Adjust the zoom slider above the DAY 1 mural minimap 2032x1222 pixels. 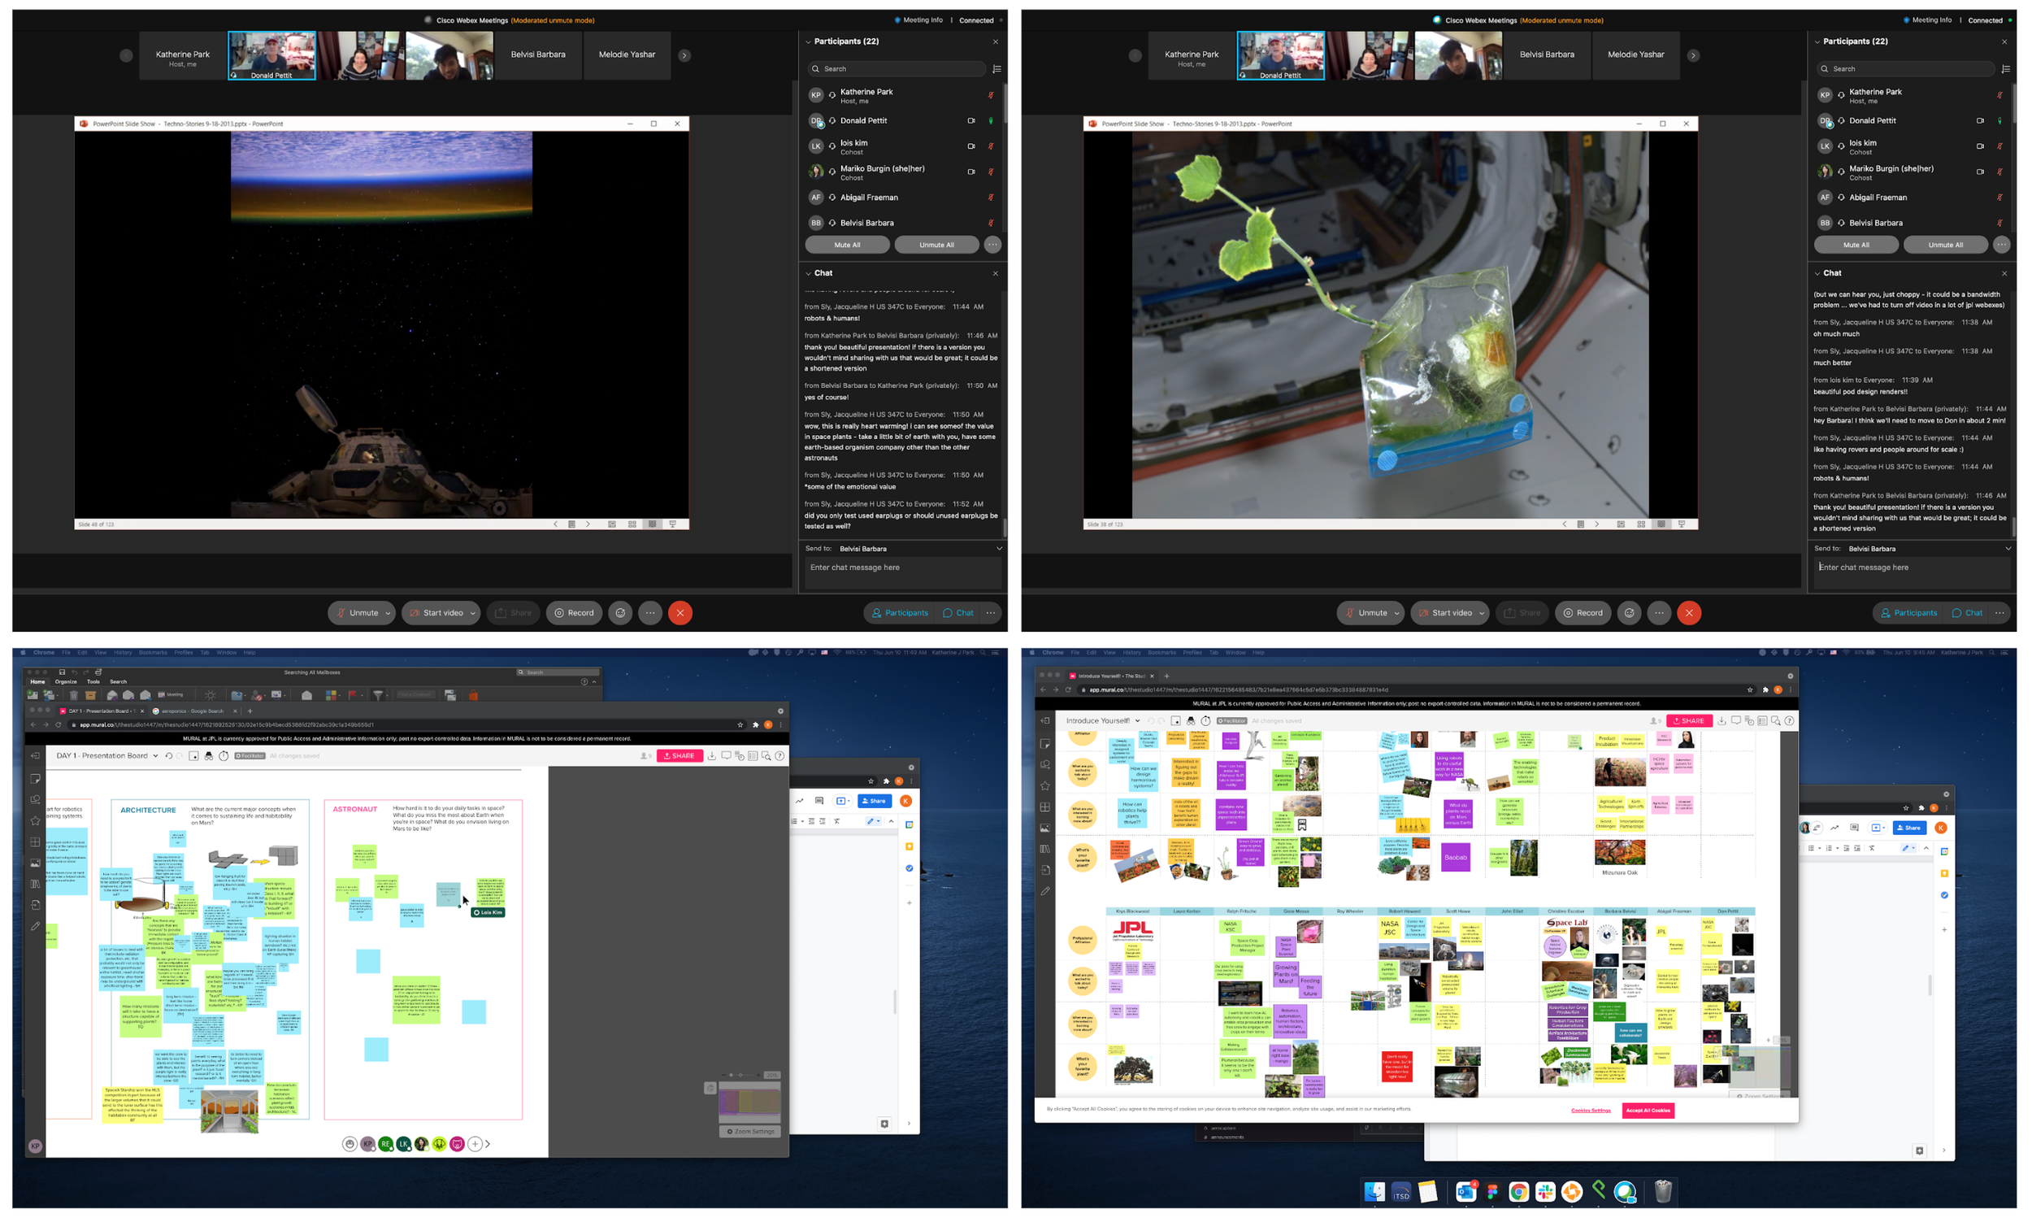coord(740,1076)
